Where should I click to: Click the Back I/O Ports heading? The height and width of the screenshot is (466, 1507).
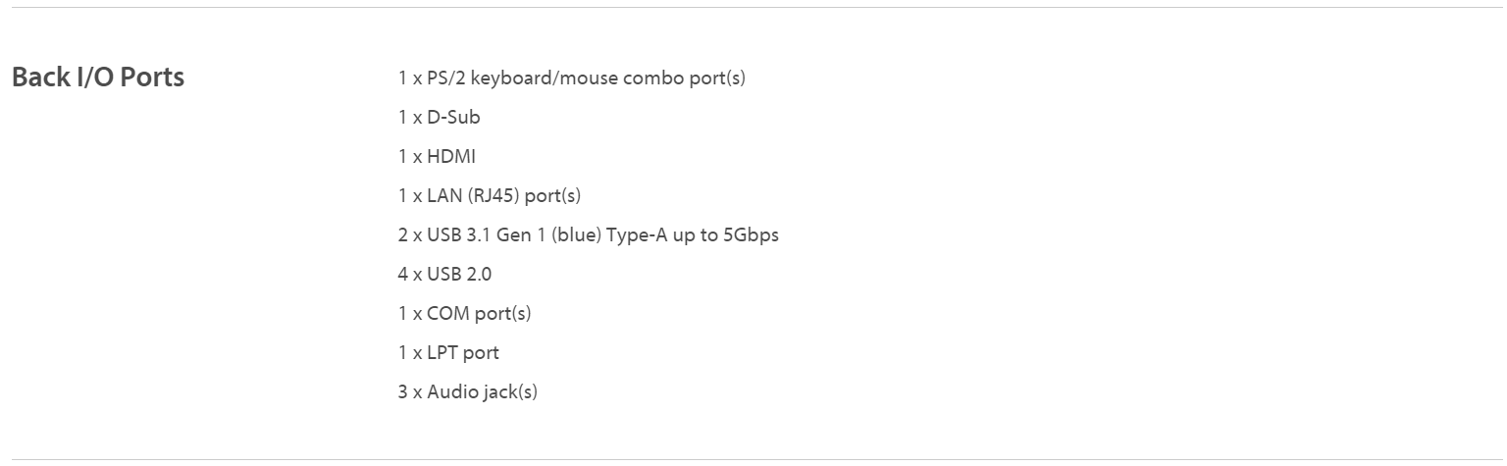point(97,78)
